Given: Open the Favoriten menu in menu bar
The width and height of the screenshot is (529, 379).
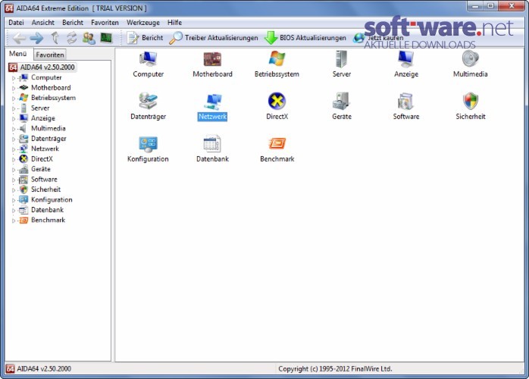Looking at the screenshot, I should pos(105,23).
